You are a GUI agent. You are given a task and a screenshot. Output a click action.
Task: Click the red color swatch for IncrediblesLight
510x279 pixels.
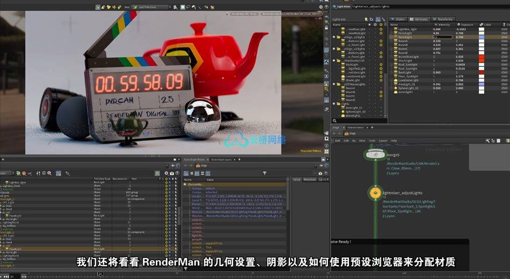tap(482, 57)
